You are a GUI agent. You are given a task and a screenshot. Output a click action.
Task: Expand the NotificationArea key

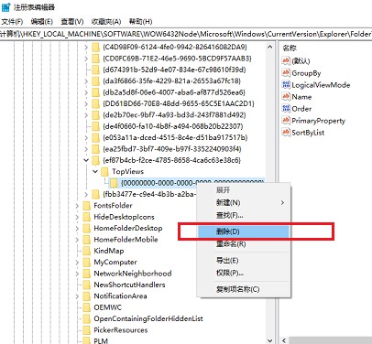coord(77,296)
